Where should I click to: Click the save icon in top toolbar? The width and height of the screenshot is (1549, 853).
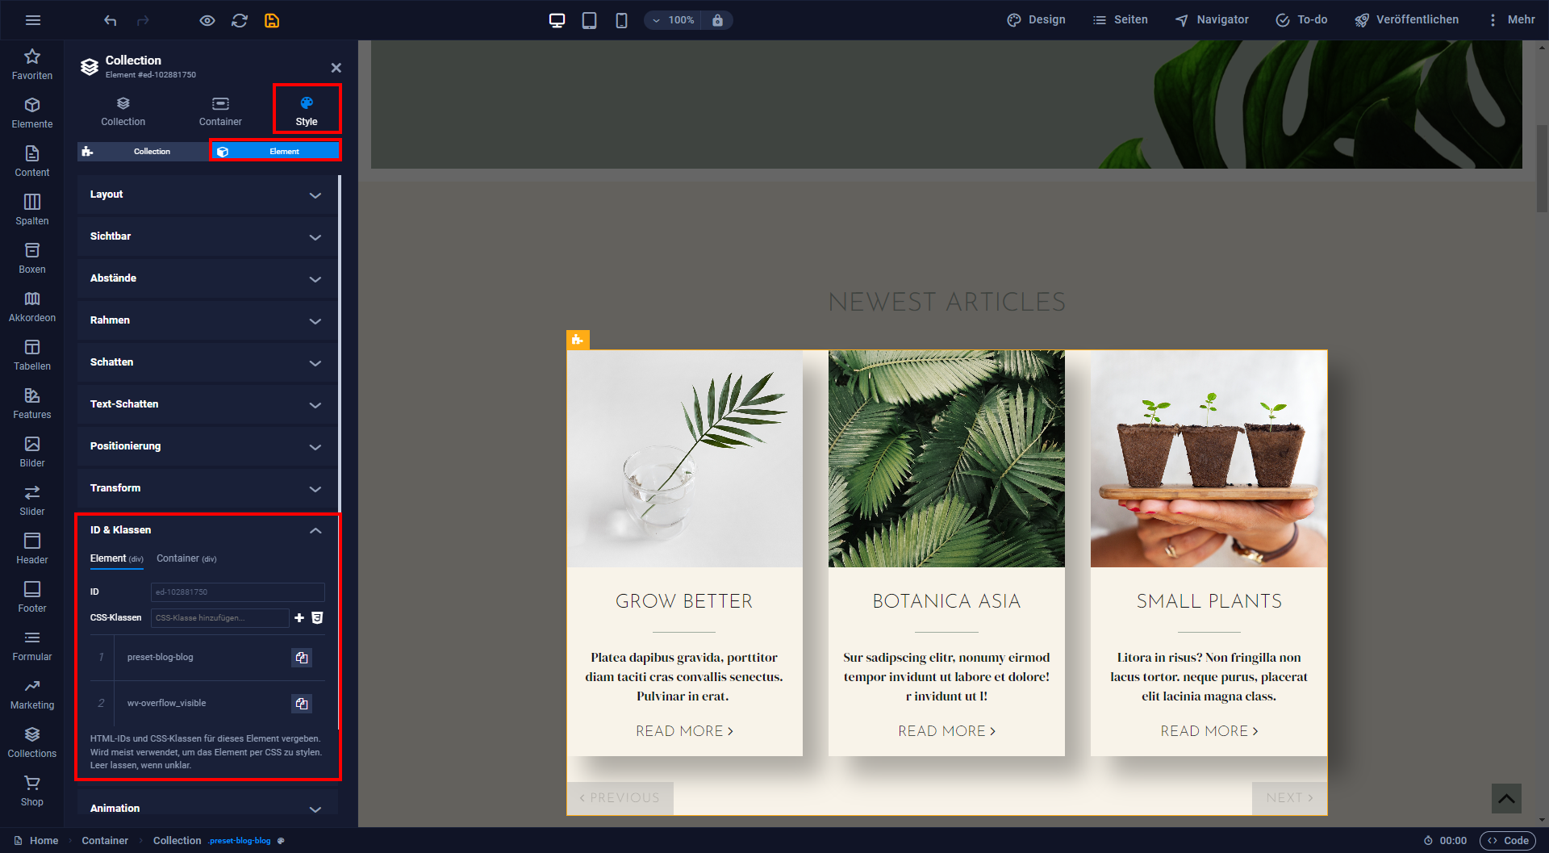click(x=272, y=20)
